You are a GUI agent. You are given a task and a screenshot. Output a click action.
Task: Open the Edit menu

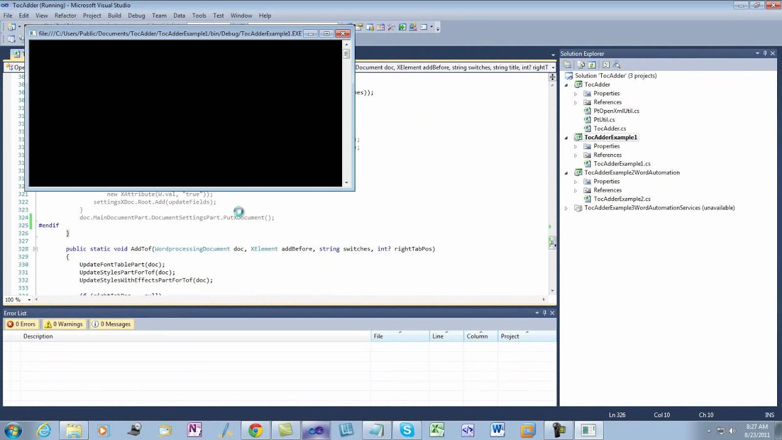pos(24,15)
